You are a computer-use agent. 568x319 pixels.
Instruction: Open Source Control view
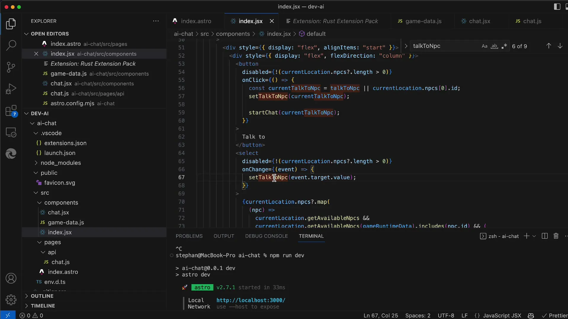(x=11, y=67)
